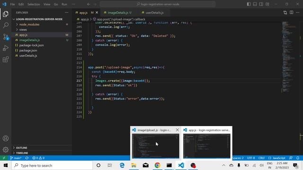
Task: Open the Search view in activity bar
Action: point(6,25)
